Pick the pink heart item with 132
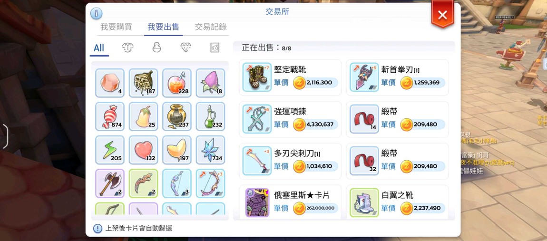This screenshot has width=547, height=241. tap(143, 150)
